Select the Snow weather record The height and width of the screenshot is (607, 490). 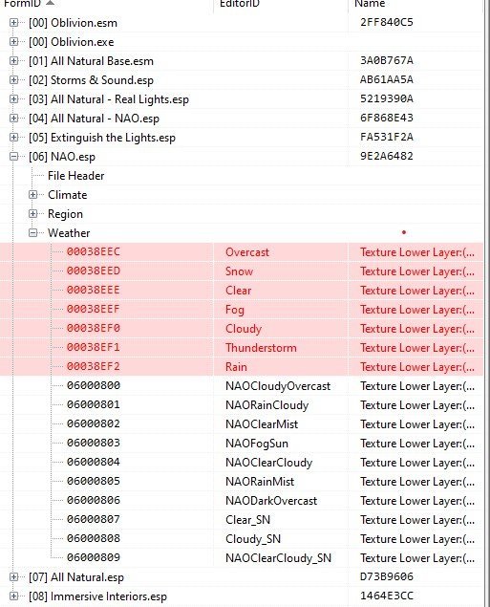[x=242, y=271]
